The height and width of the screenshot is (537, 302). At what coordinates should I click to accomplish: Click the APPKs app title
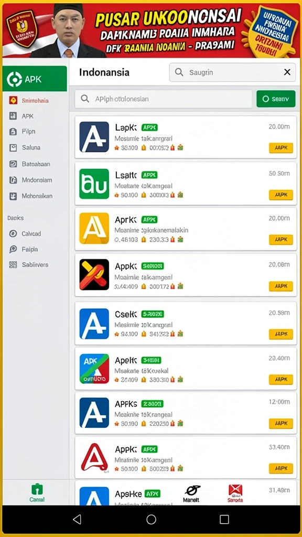click(126, 404)
